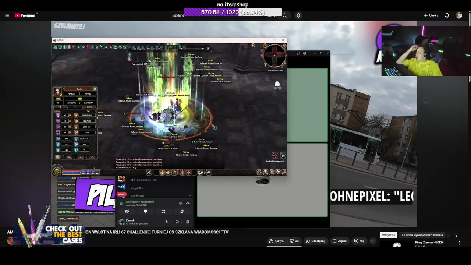Click the Zyniak Discord user avatar
The height and width of the screenshot is (265, 471).
pyautogui.click(x=121, y=222)
